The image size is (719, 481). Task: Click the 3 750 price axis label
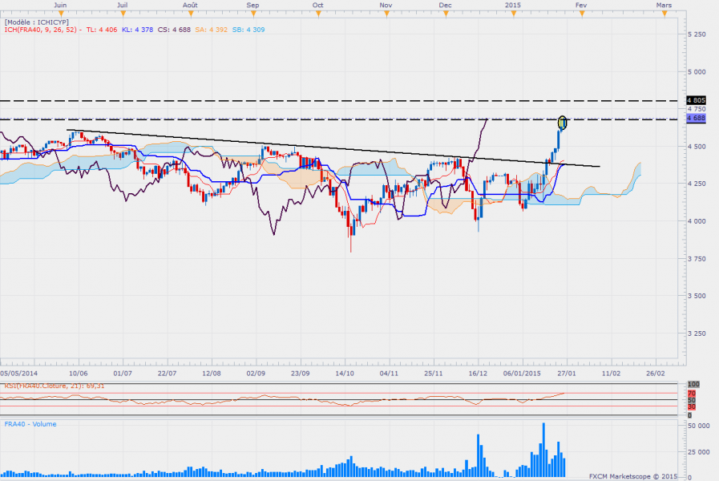pyautogui.click(x=697, y=259)
